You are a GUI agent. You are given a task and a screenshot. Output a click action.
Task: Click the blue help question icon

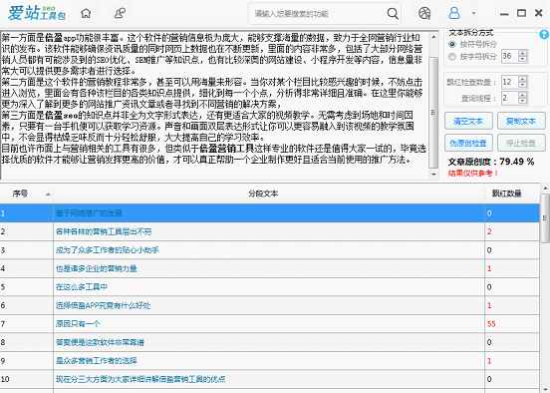pos(544,35)
